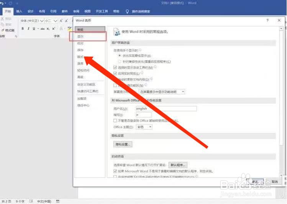Click the Bold B icon
The height and width of the screenshot is (204, 287).
(x=23, y=29)
